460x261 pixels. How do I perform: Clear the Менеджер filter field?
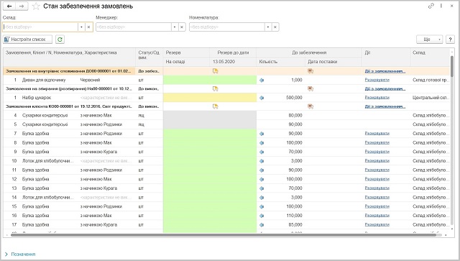pyautogui.click(x=182, y=27)
